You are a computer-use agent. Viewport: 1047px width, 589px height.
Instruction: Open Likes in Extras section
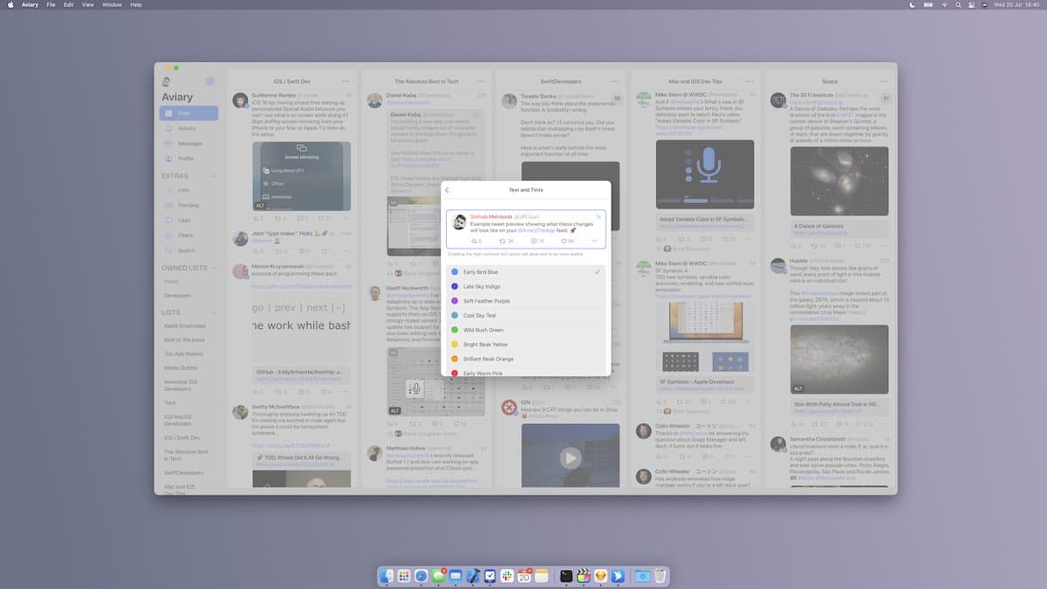click(x=189, y=220)
